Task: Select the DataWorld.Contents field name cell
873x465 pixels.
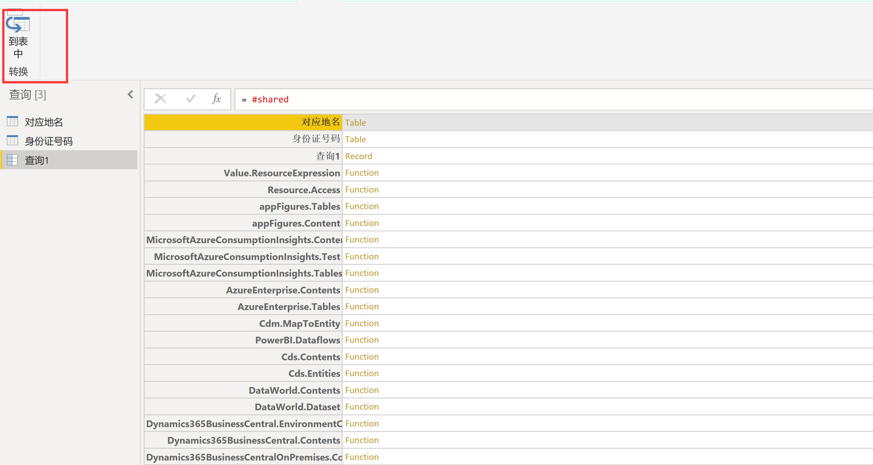Action: pos(243,390)
